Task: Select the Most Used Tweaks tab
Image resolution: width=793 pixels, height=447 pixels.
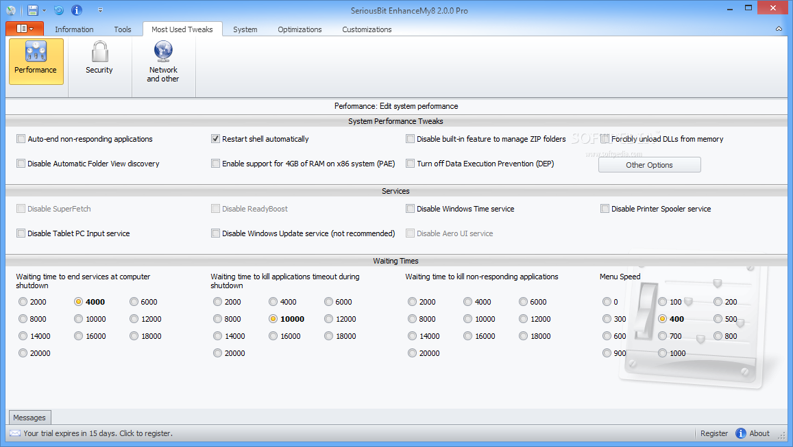Action: point(182,29)
